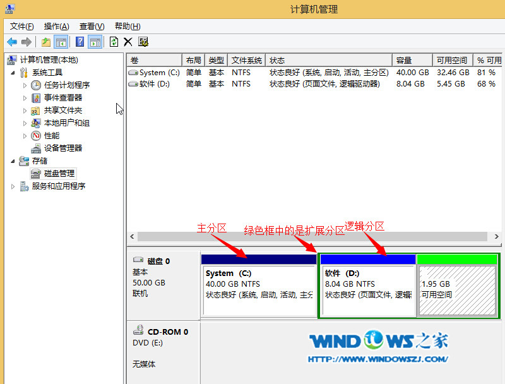The width and height of the screenshot is (505, 384).
Task: Toggle the Show/Hide Console Tree toolbar button
Action: tap(61, 42)
